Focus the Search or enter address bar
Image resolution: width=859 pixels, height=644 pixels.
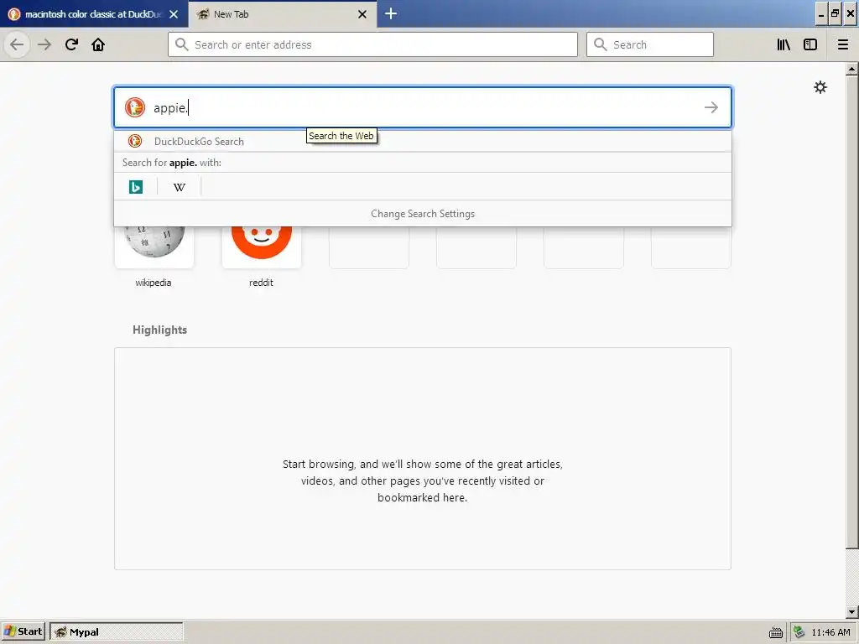[372, 44]
